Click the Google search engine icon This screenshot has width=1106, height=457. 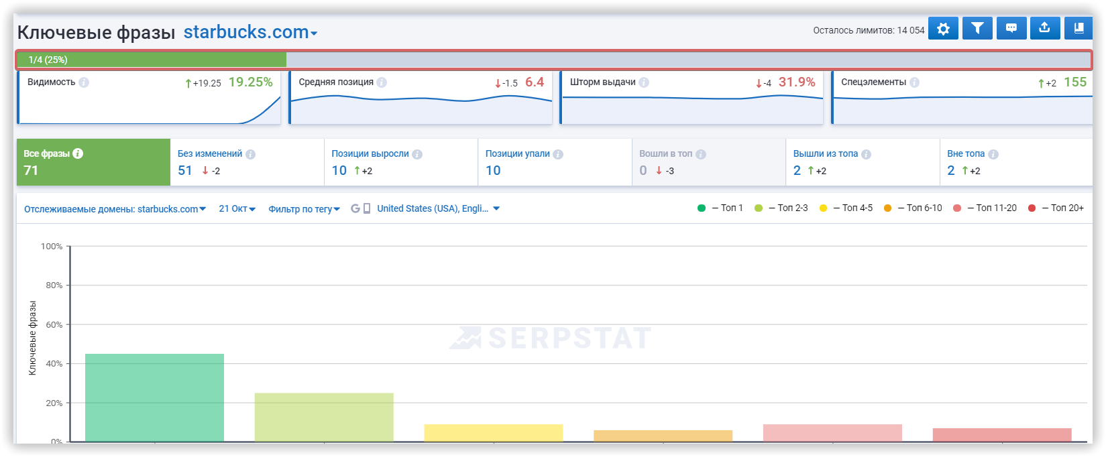tap(355, 208)
